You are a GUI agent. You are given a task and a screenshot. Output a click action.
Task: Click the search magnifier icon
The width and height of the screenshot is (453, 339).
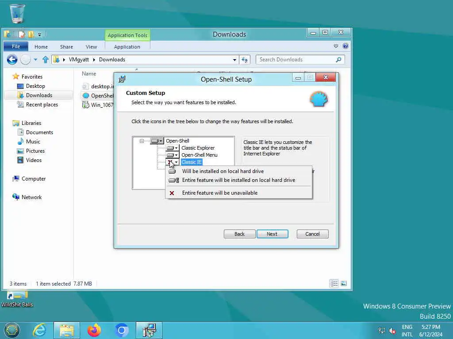pos(338,60)
